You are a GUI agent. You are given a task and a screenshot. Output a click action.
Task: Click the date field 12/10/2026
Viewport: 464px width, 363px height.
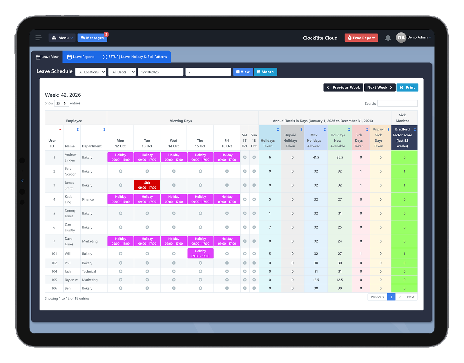161,72
